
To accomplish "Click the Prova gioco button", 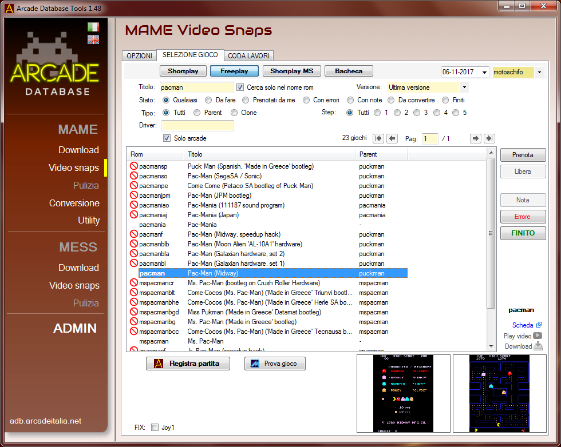I will [x=275, y=364].
